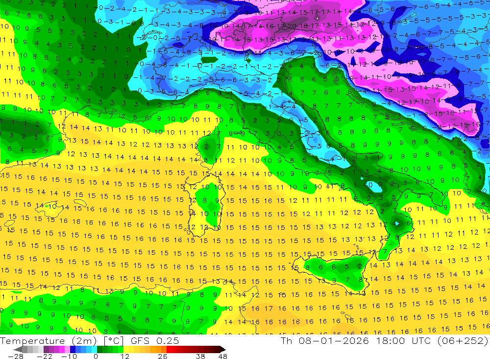Select the dark green legend swatch at 0
This screenshot has width=490, height=359.
point(99,349)
